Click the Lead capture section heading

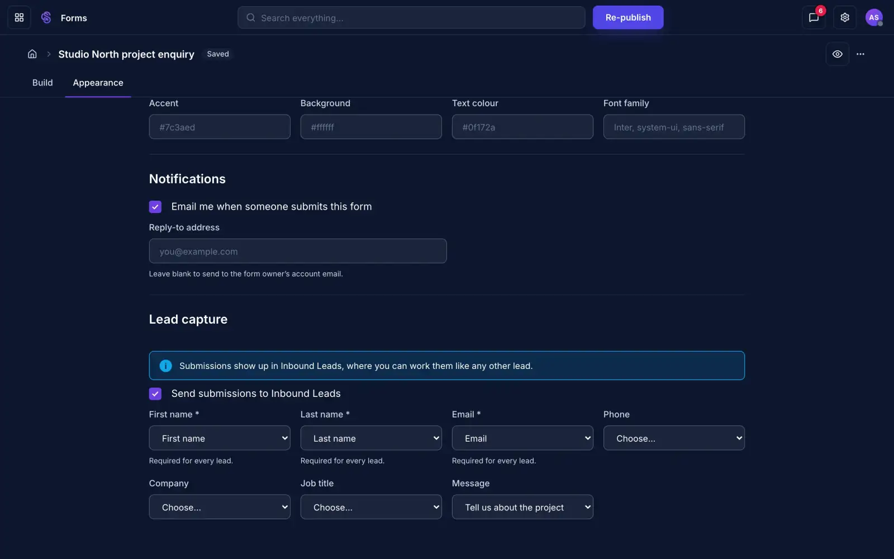pos(188,319)
